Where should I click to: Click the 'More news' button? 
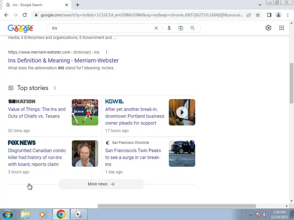tap(101, 184)
